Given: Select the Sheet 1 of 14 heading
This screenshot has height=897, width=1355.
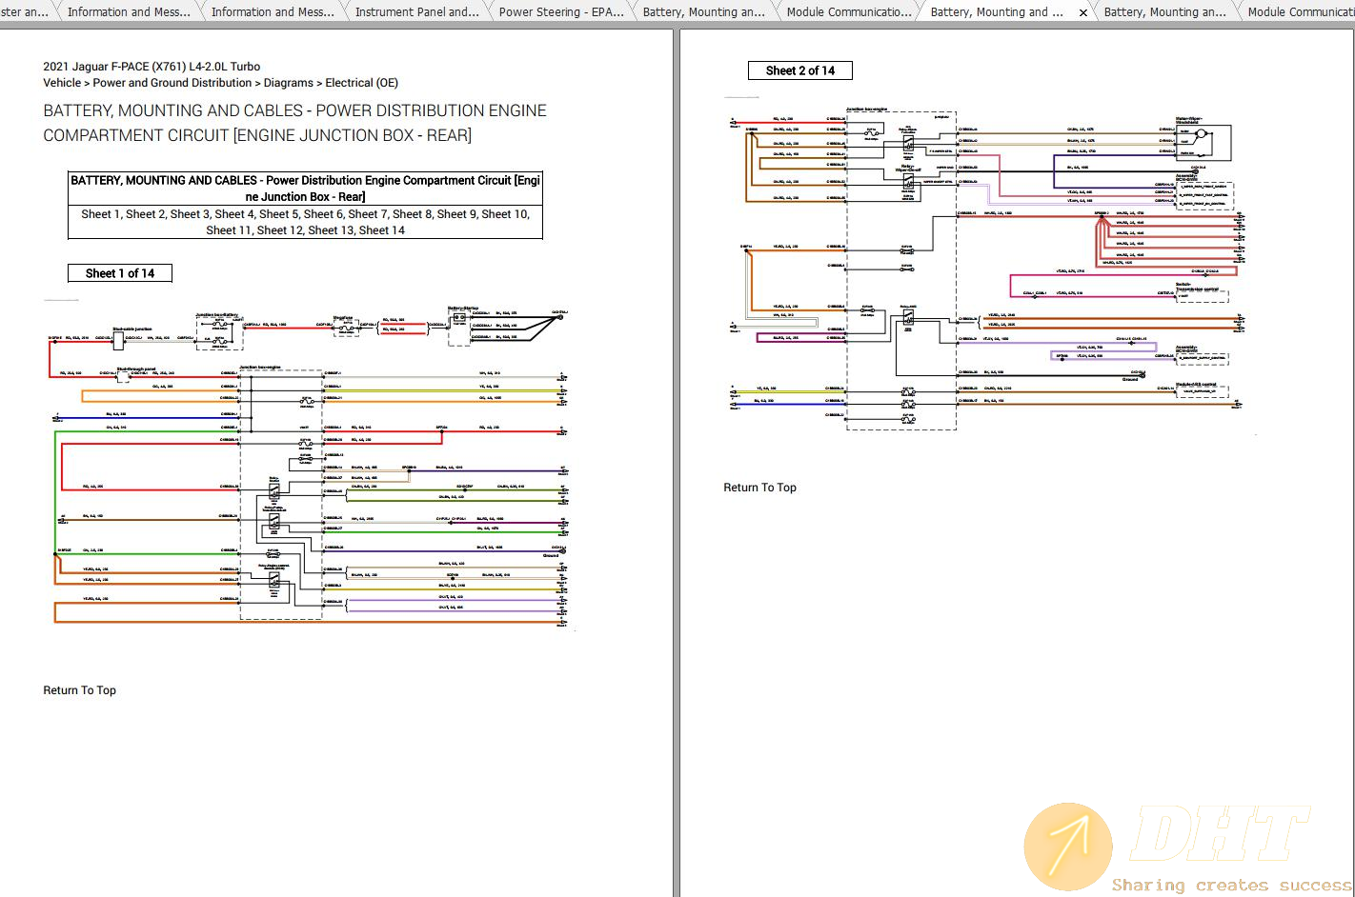Looking at the screenshot, I should (x=120, y=273).
